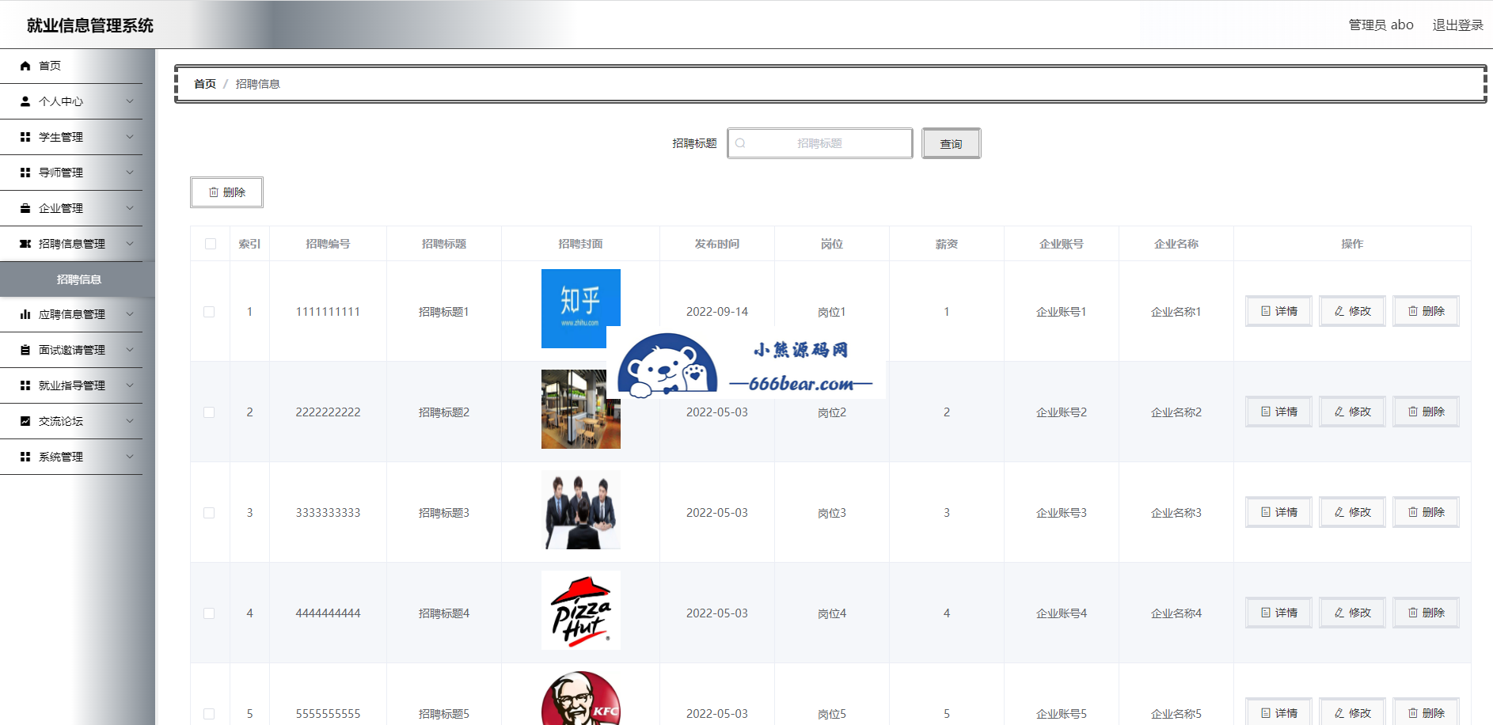Screen dimensions: 1493x725
Task: Open the Pizza Hut cover thumbnail
Action: (580, 610)
